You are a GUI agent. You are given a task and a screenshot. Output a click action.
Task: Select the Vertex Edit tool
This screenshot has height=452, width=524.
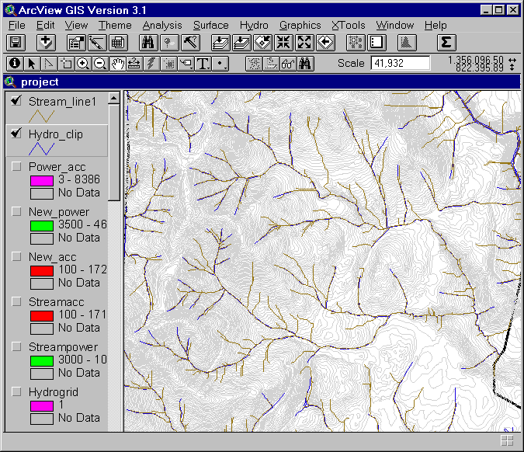[49, 63]
